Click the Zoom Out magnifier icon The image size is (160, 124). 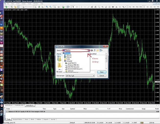(x=50, y=7)
